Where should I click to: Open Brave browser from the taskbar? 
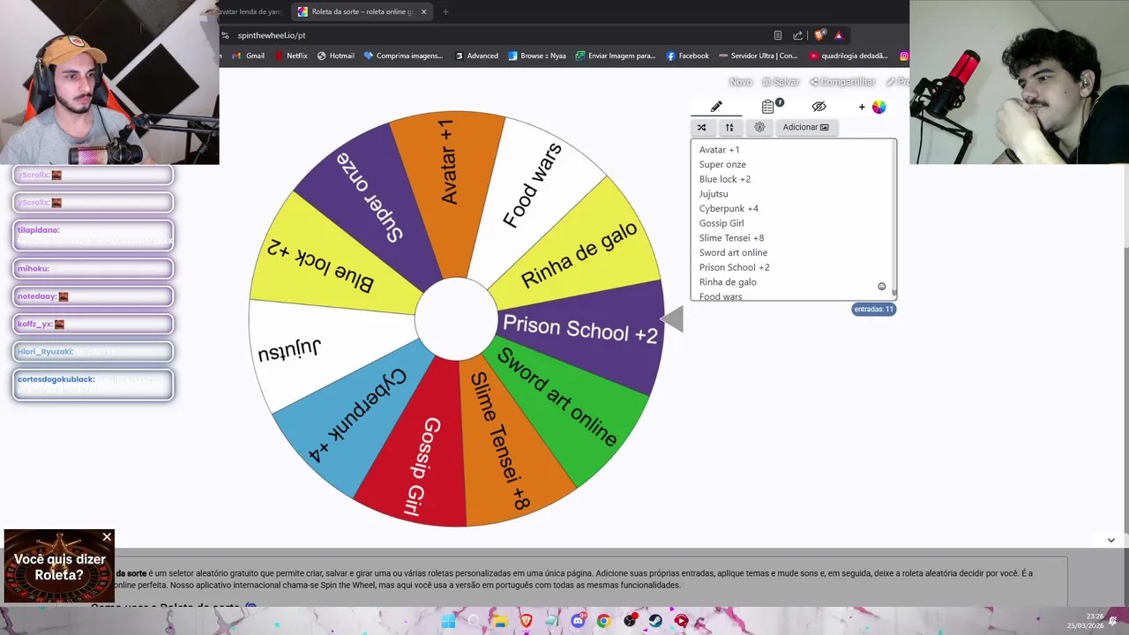coord(527,621)
